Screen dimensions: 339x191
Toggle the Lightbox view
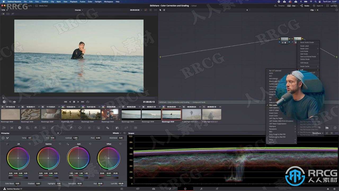[x=332, y=6]
